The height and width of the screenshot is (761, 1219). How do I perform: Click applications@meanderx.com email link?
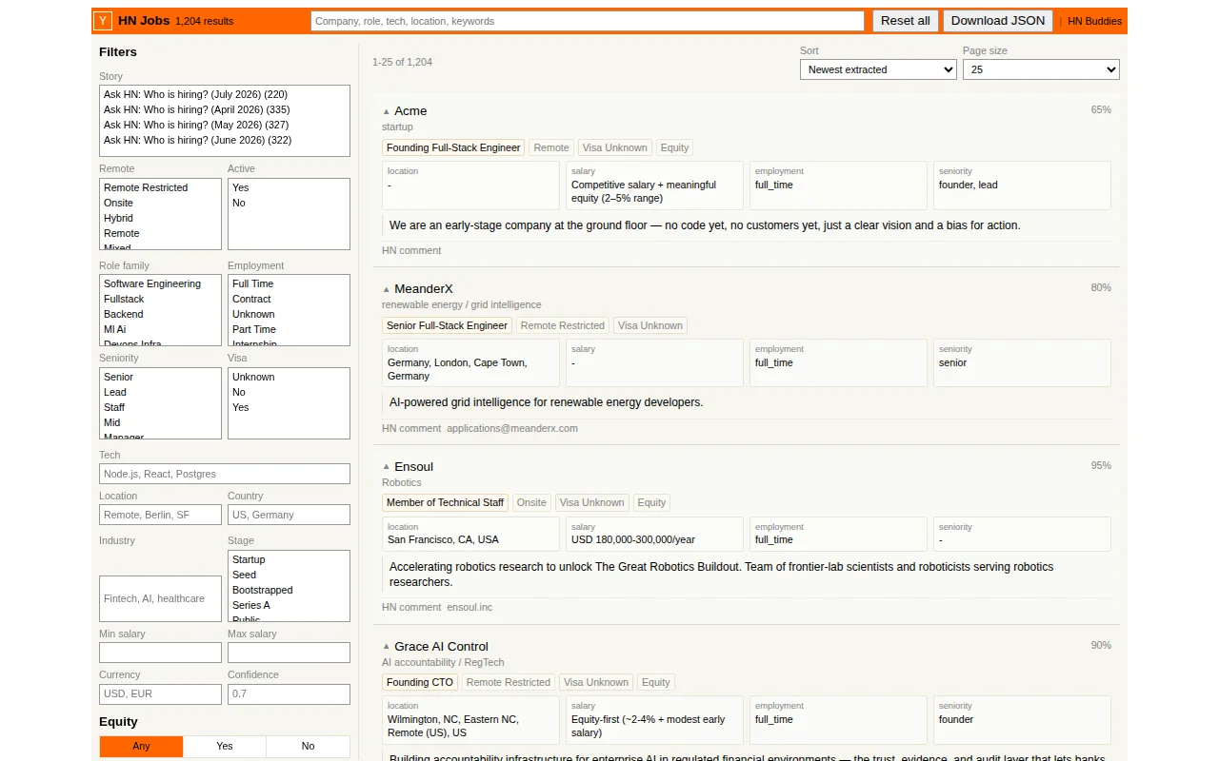[512, 428]
